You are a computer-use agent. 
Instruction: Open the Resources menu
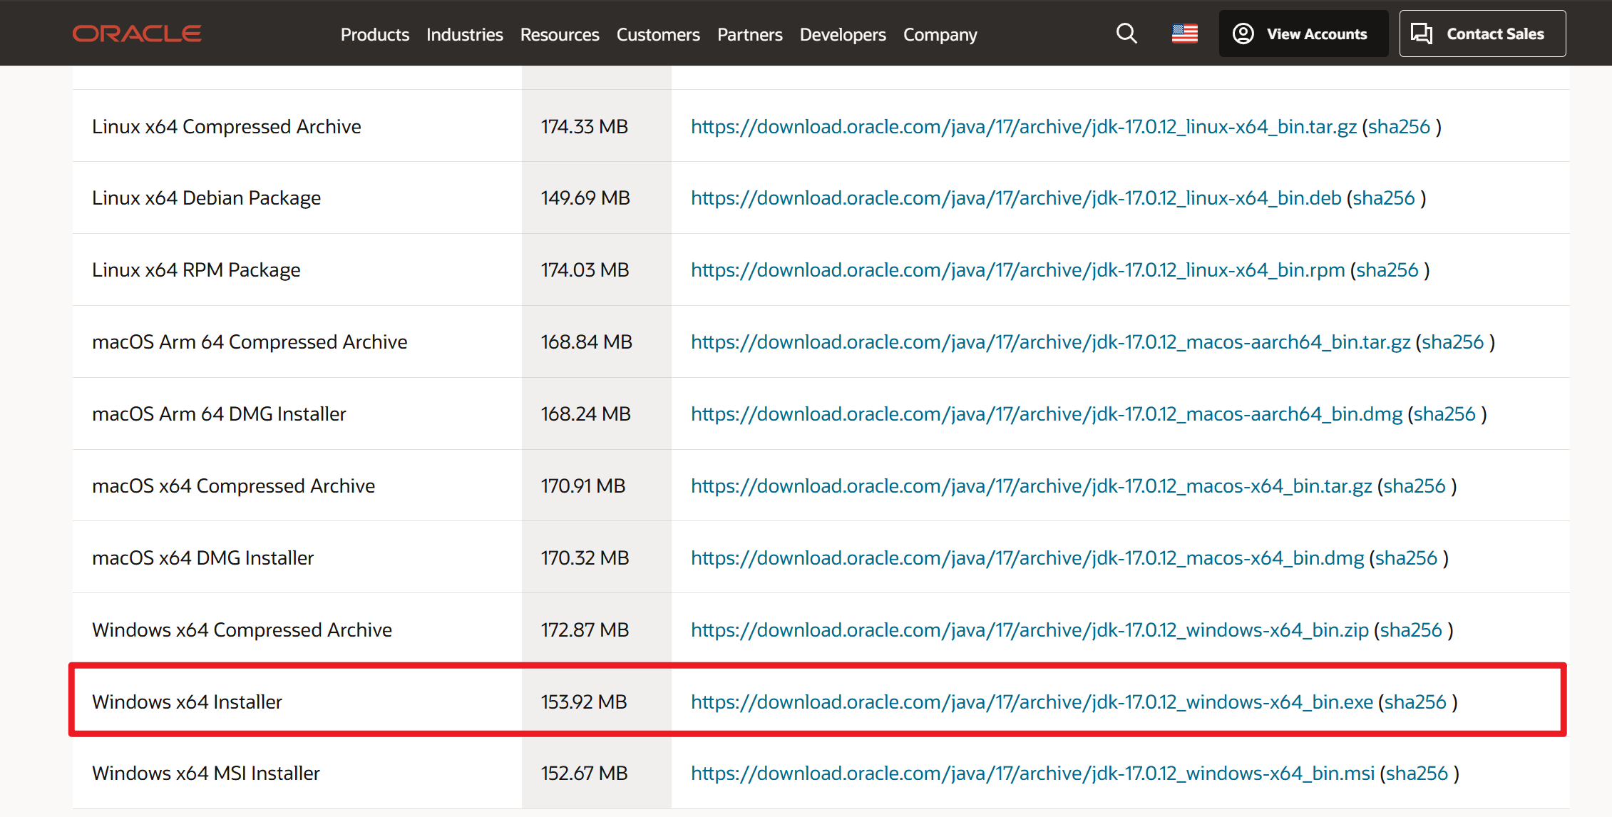coord(560,34)
